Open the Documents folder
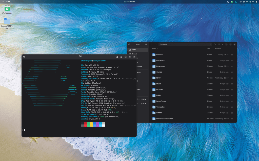Image resolution: width=259 pixels, height=161 pixels. point(161,60)
